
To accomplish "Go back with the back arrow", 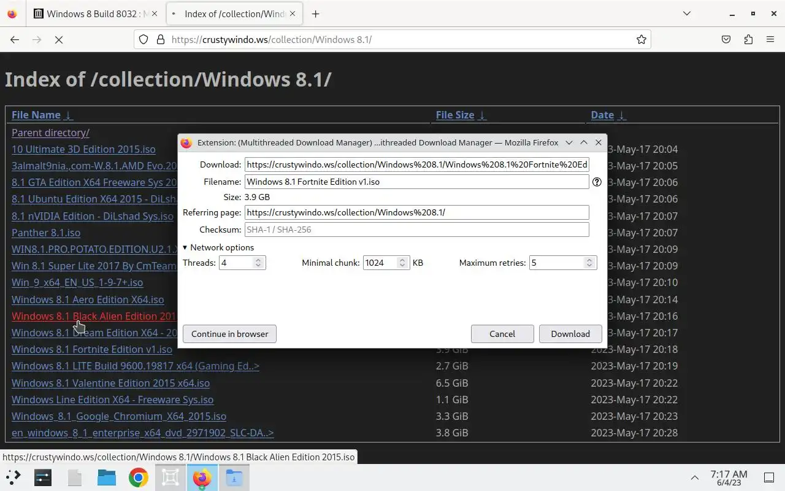I will 15,39.
